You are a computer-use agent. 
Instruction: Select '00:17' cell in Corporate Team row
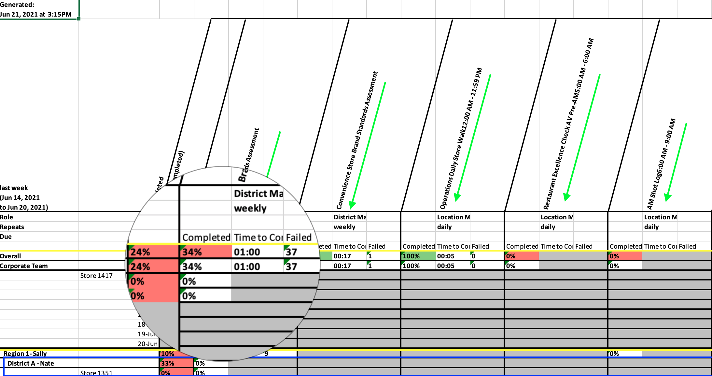350,266
